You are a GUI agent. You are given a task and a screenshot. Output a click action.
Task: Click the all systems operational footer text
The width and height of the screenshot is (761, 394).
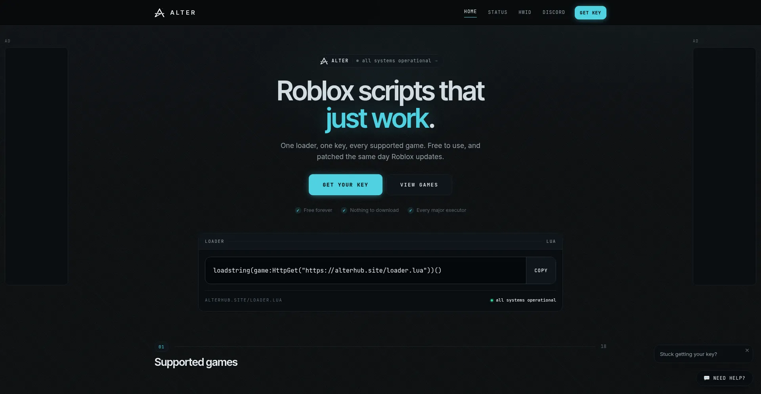526,300
